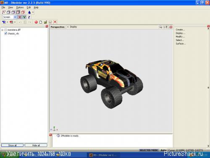The height and width of the screenshot is (158, 210).
Task: Click the viewport zoom magnifier icon
Action: point(160,27)
